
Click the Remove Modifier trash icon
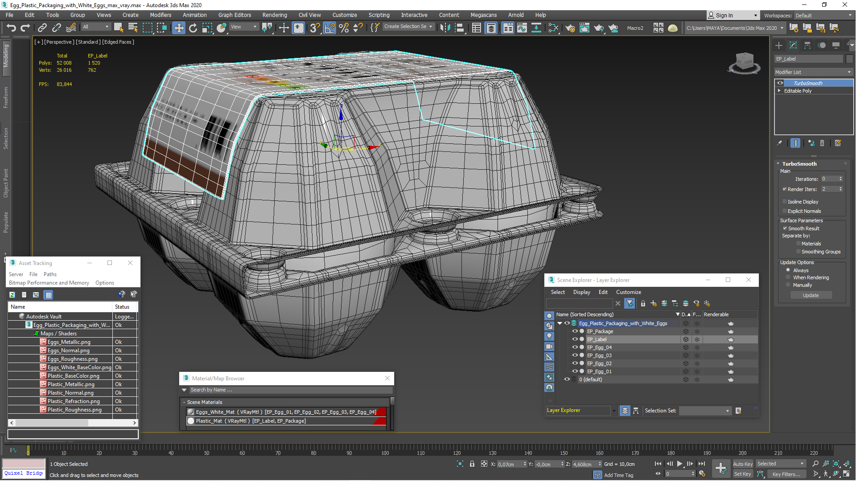tap(822, 143)
